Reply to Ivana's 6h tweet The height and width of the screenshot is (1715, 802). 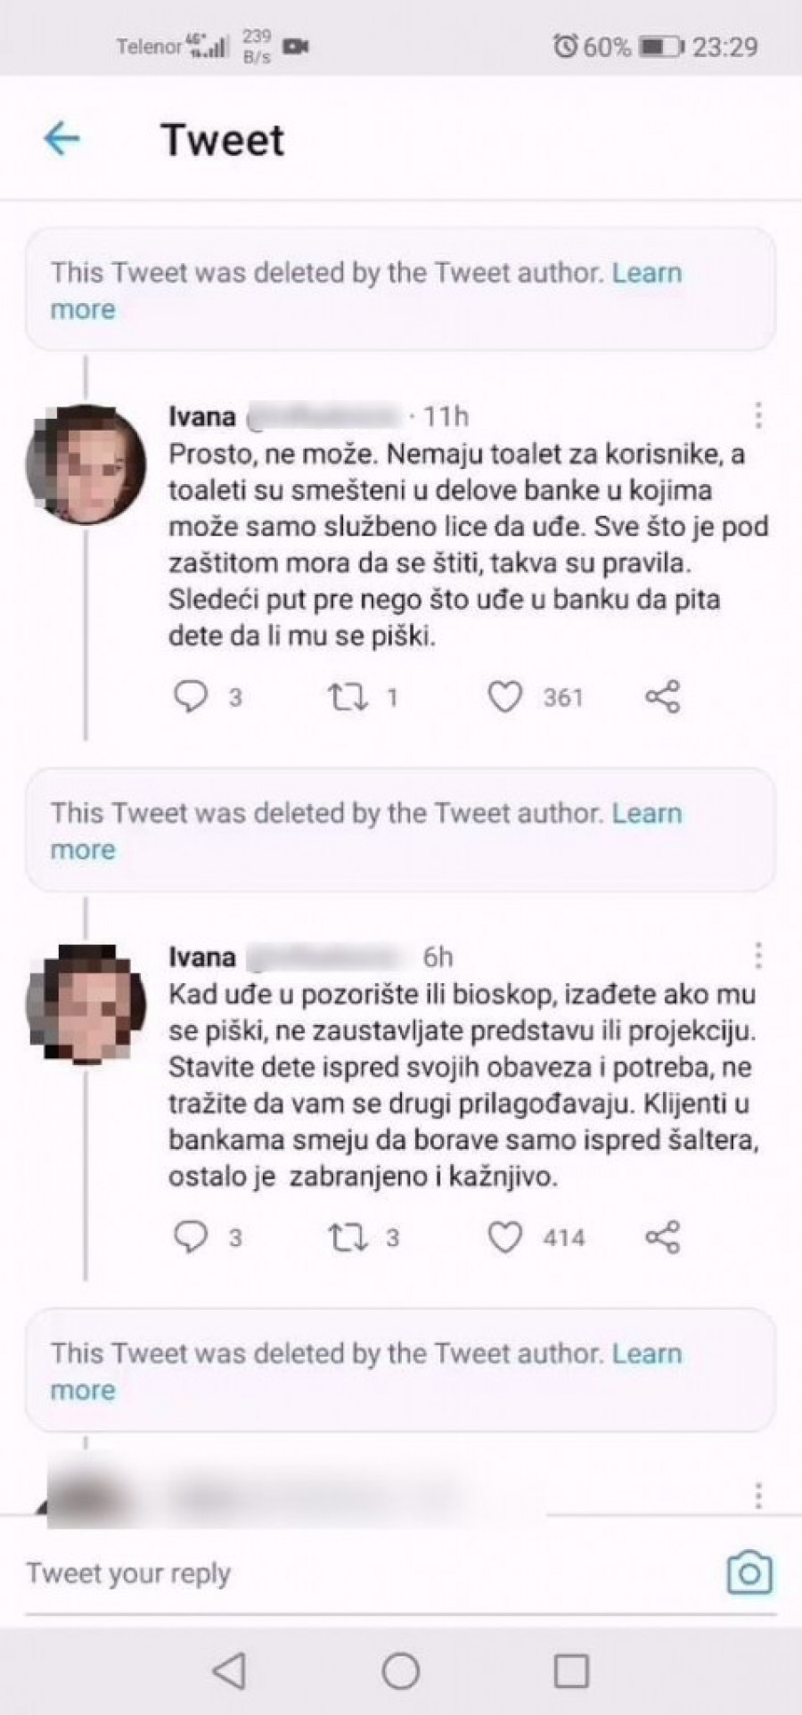coord(191,1236)
